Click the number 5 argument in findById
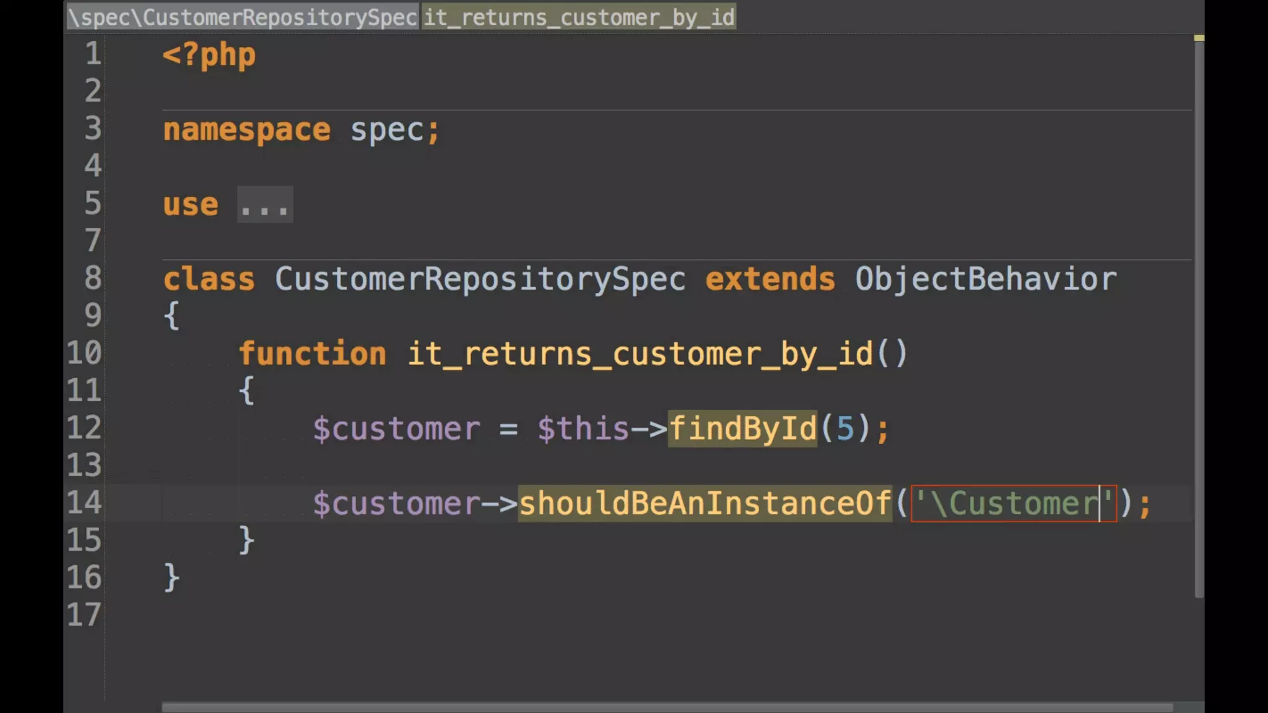 coord(845,428)
